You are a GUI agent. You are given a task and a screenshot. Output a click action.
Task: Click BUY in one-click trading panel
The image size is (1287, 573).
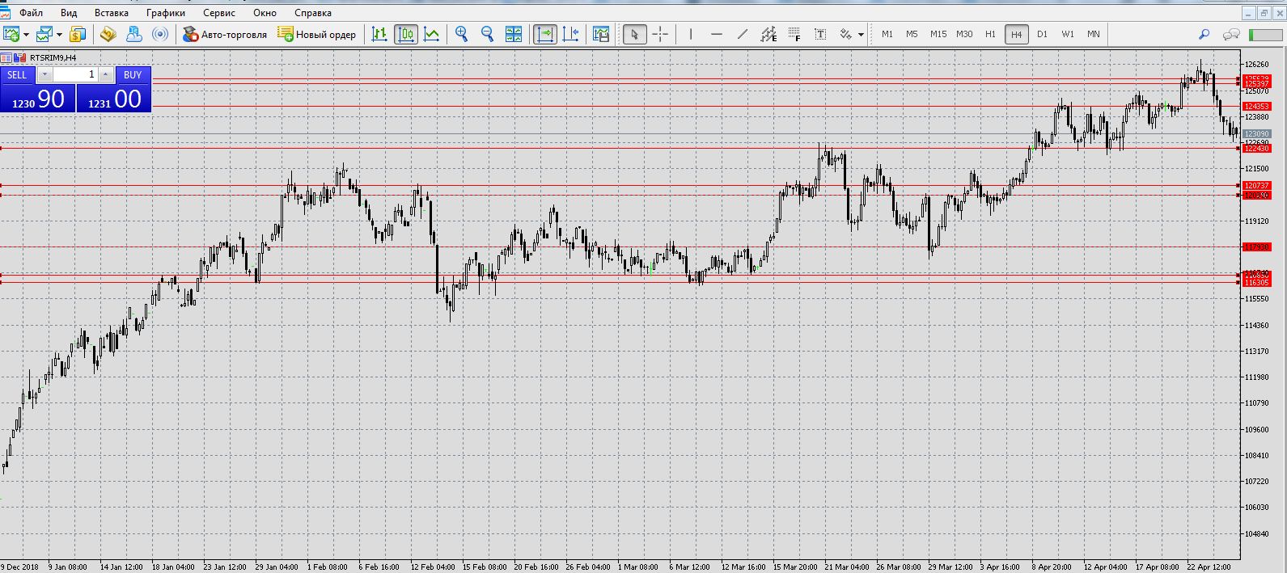pos(133,74)
